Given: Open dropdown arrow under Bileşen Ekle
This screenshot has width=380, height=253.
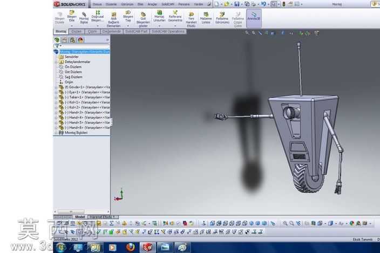Looking at the screenshot, I should [72, 26].
